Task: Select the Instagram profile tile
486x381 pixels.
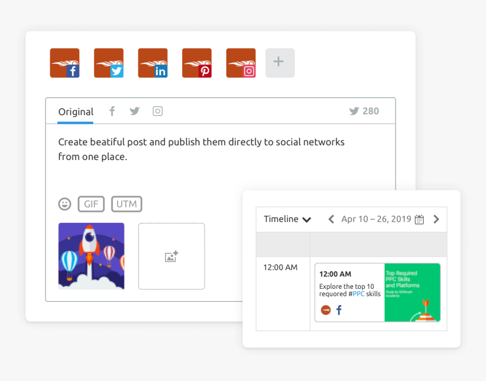Action: point(241,63)
